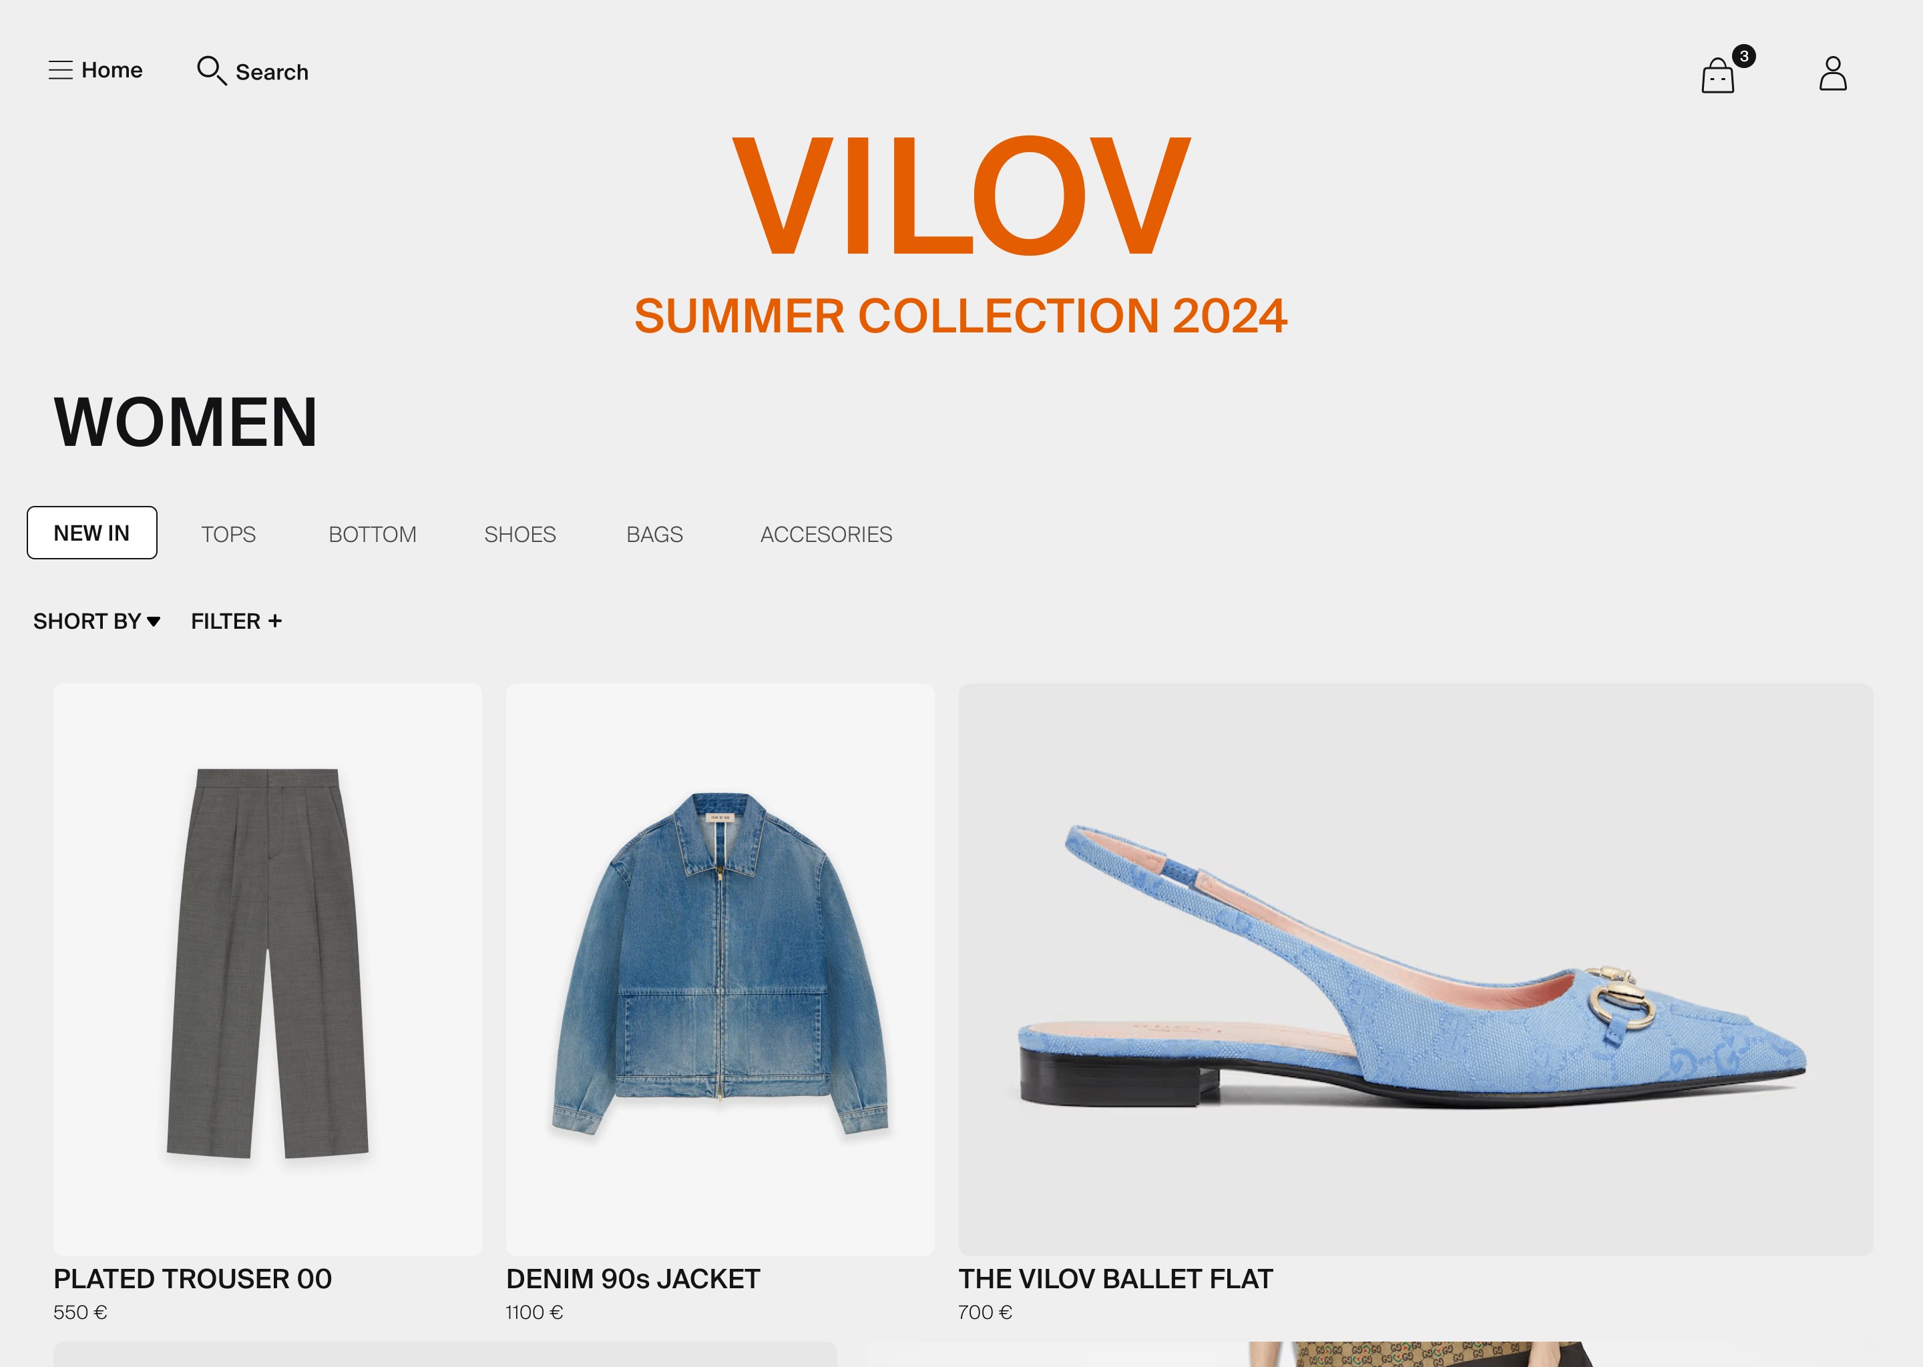Switch to the BOTTOM category
This screenshot has width=1923, height=1367.
point(372,535)
